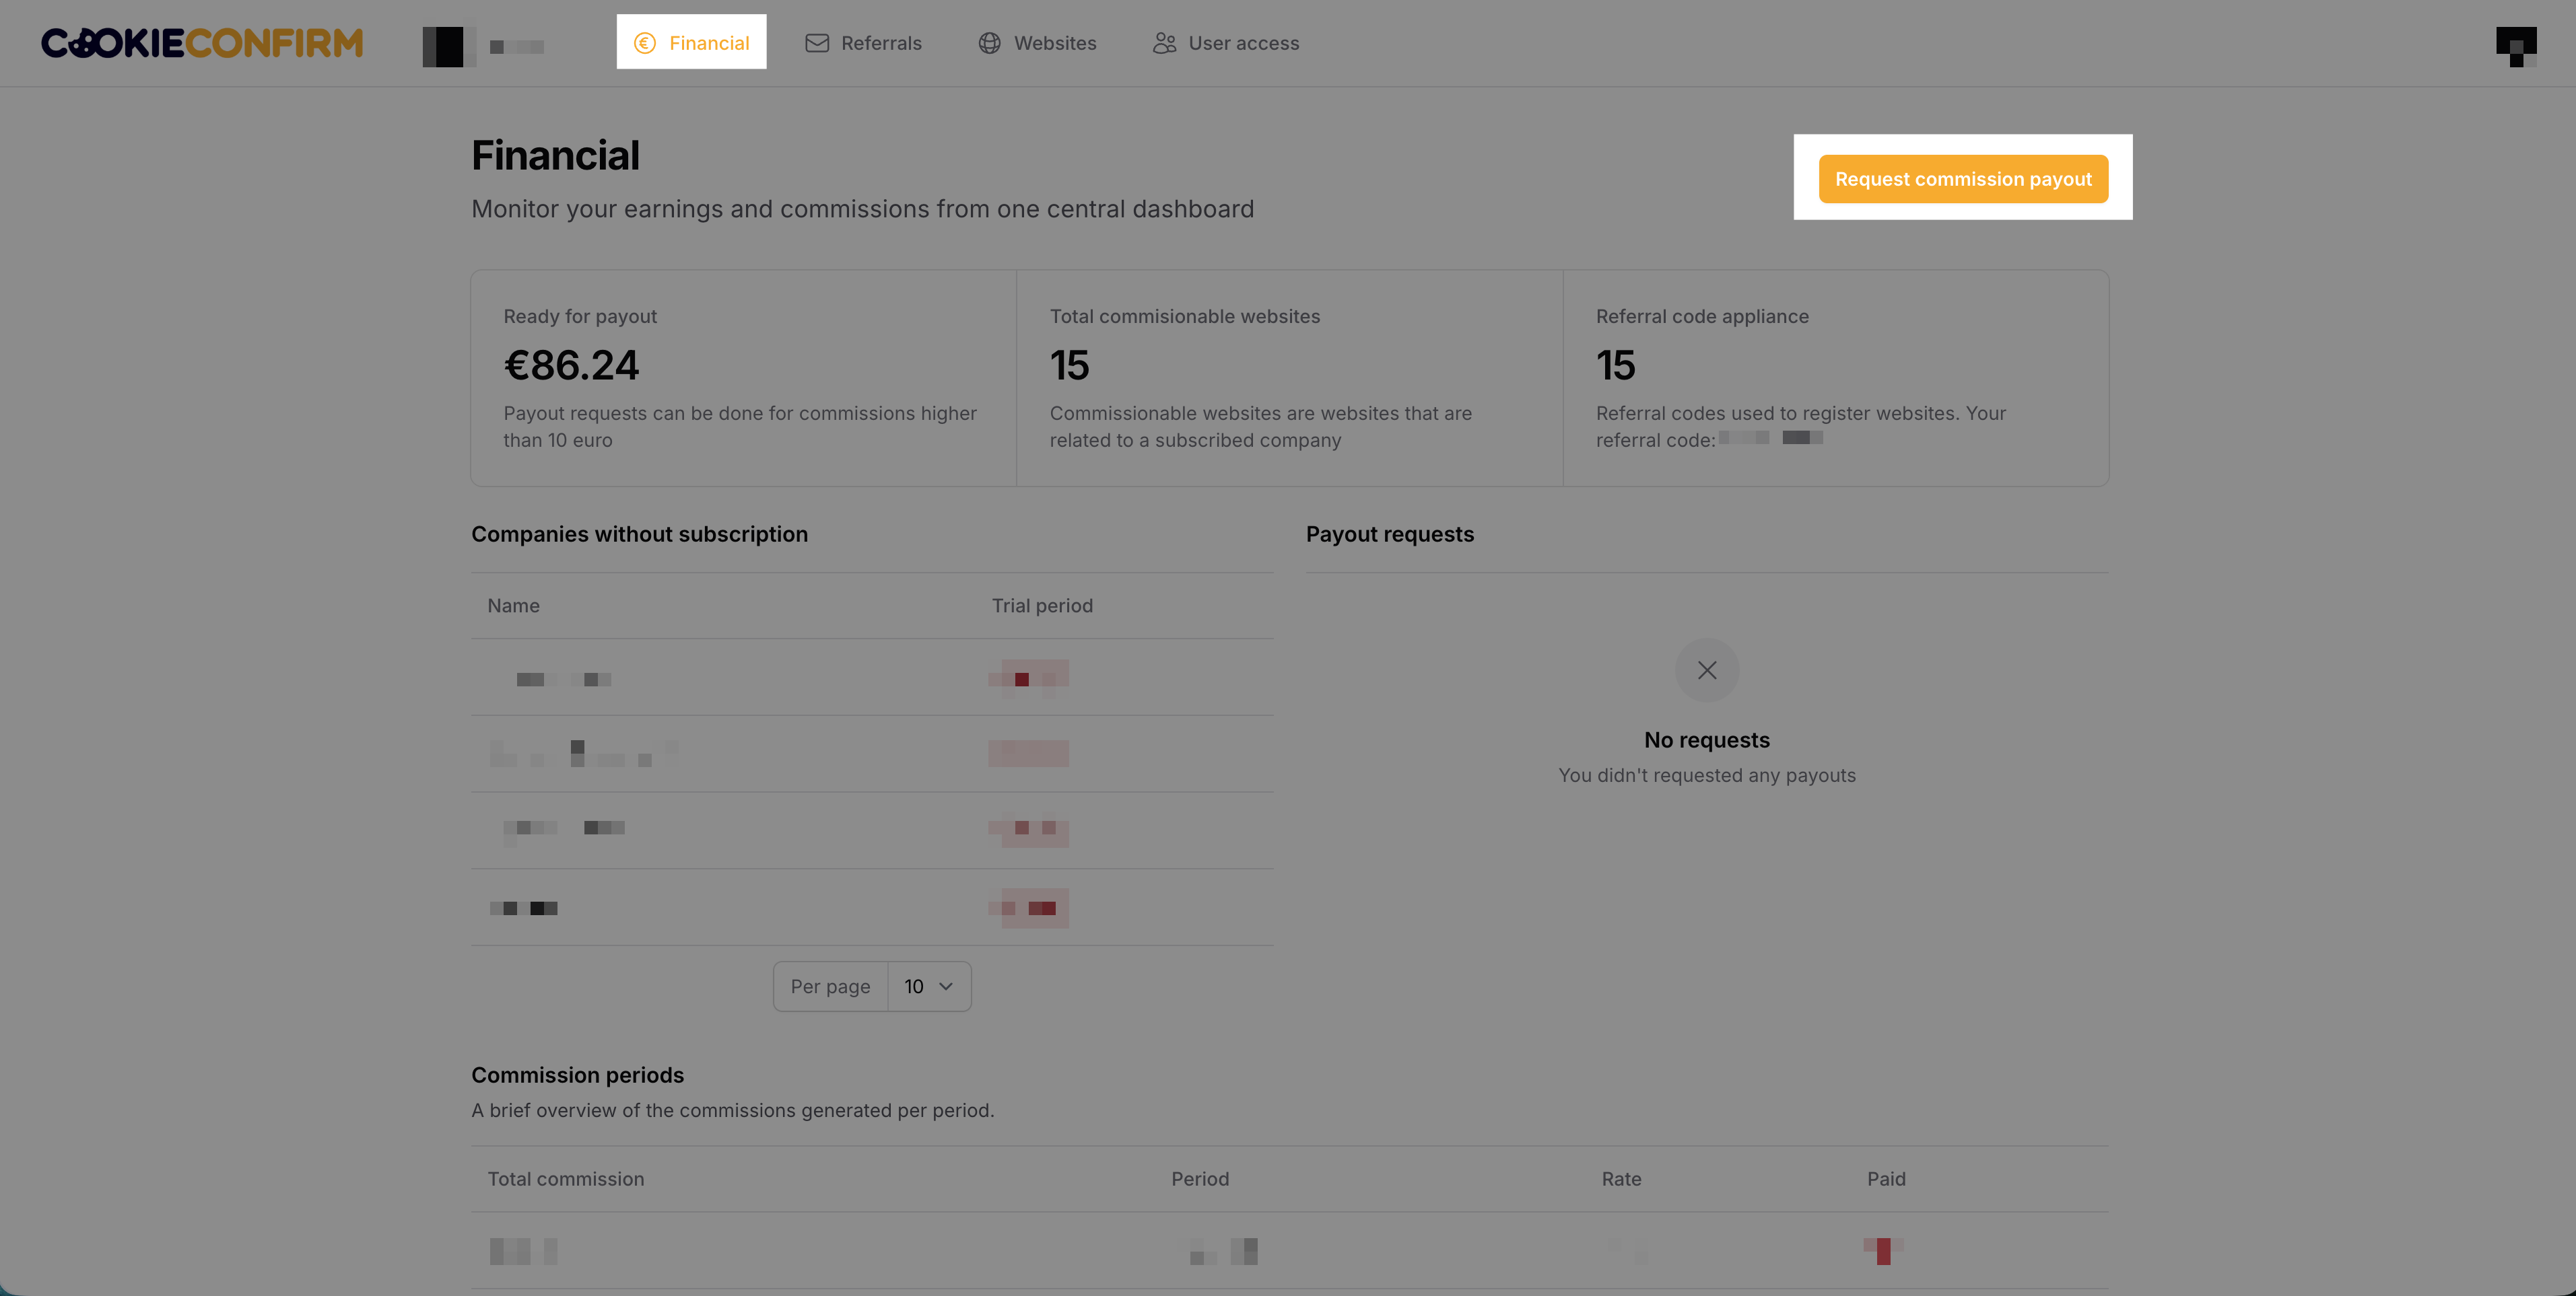Screen dimensions: 2576x1296
Task: Click the Name column header
Action: click(513, 606)
